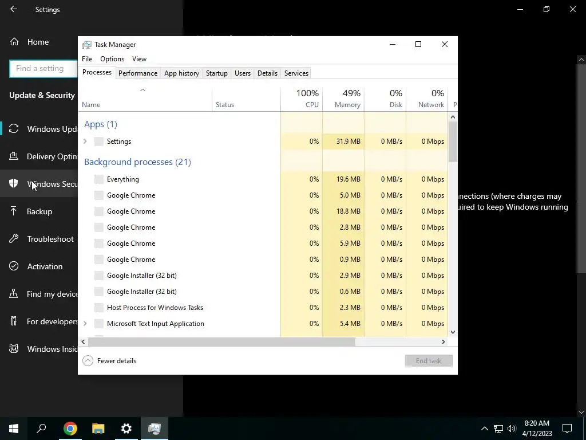586x440 pixels.
Task: Select Google Installer row using 0.6 MB
Action: click(263, 292)
